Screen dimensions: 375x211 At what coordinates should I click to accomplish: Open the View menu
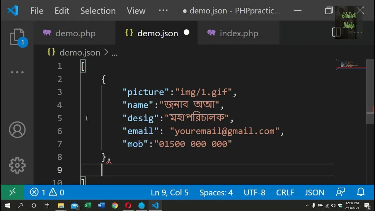136,11
